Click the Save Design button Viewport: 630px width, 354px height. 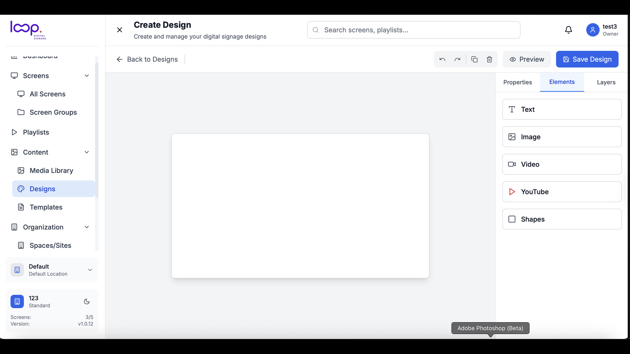[x=587, y=59]
